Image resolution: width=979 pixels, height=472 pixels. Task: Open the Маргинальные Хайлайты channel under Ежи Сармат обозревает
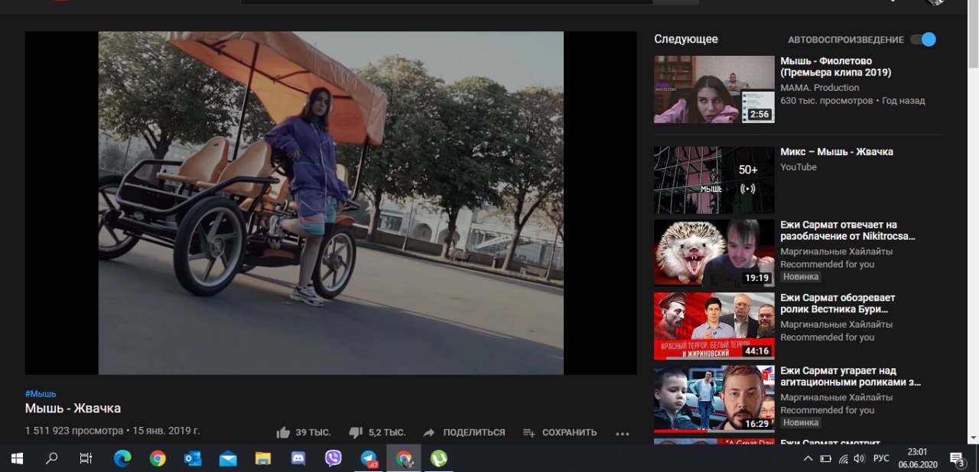(836, 325)
